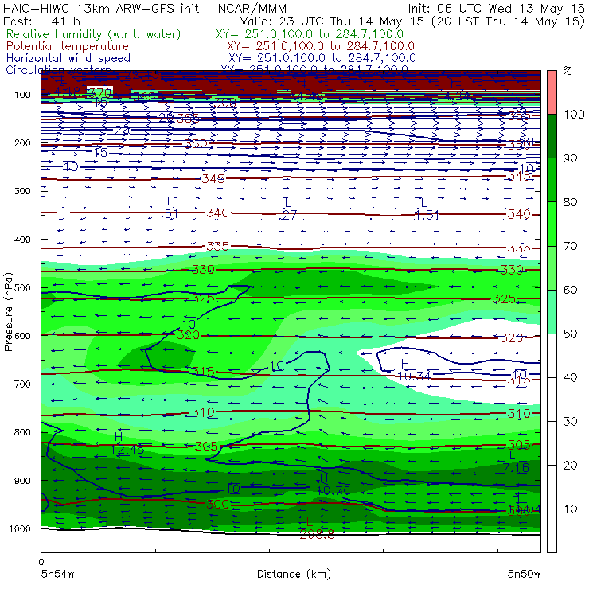The height and width of the screenshot is (589, 589).
Task: Click the 'Horizontal wind speed' legend label
Action: [68, 58]
